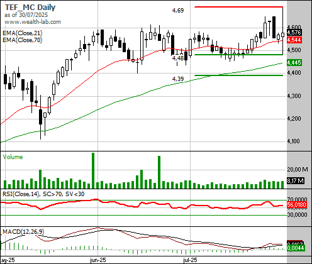Click the Volume pane label
Viewport: 312px width, 264px height.
(13, 157)
